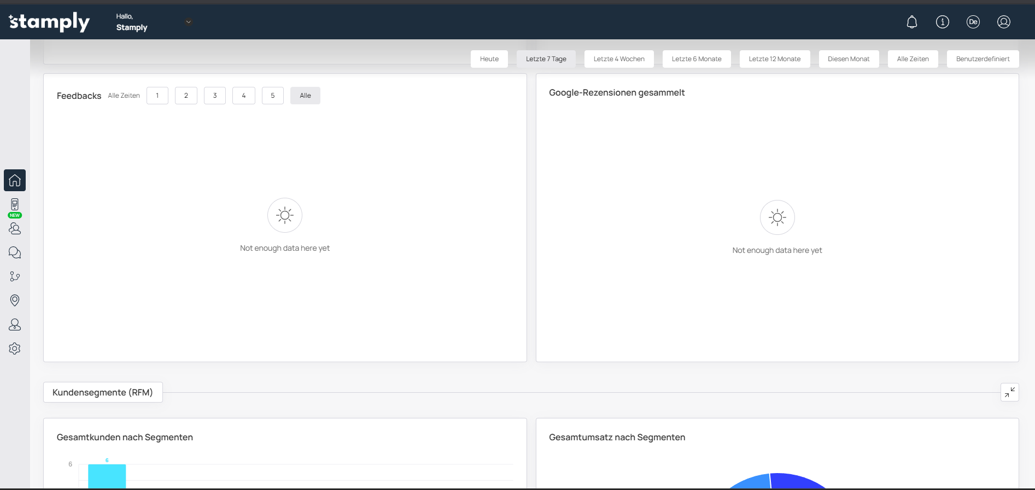
Task: Click the Kundensegmente (RFM) section label
Action: [x=103, y=392]
